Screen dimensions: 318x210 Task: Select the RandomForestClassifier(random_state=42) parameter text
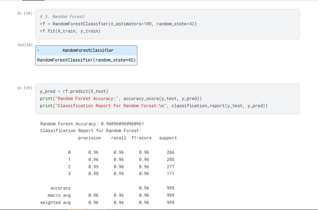[x=86, y=60]
